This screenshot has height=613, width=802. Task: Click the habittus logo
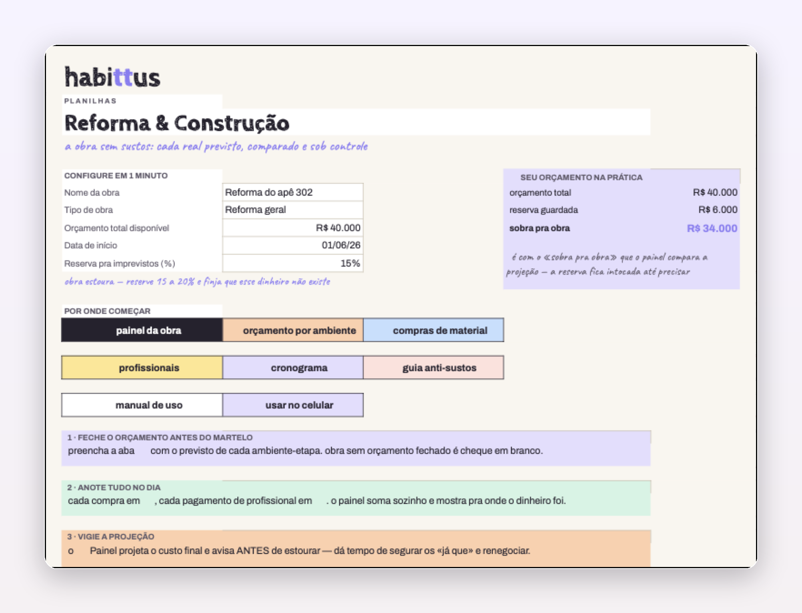[x=112, y=77]
